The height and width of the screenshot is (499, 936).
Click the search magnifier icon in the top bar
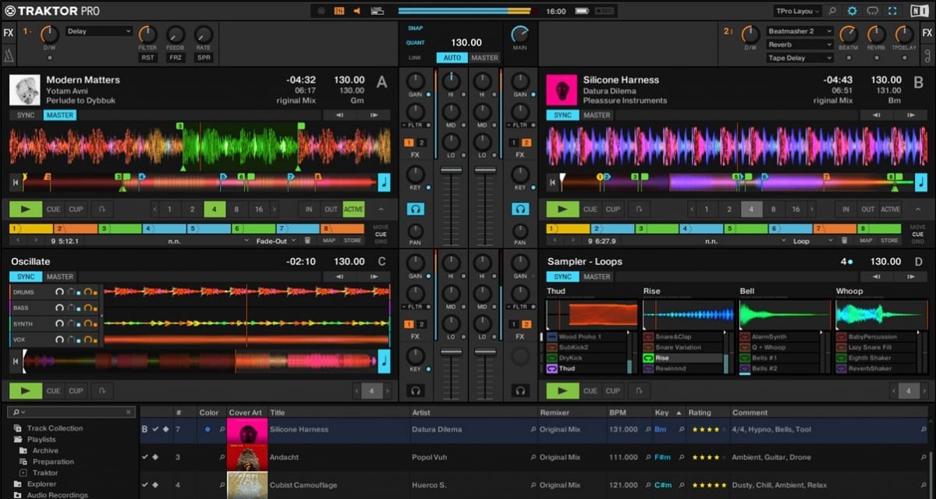[832, 10]
